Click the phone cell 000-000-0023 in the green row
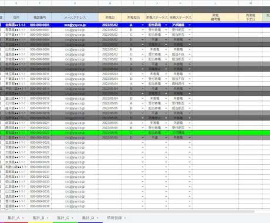Image resolution: width=270 pixels, height=223 pixels. (39, 133)
